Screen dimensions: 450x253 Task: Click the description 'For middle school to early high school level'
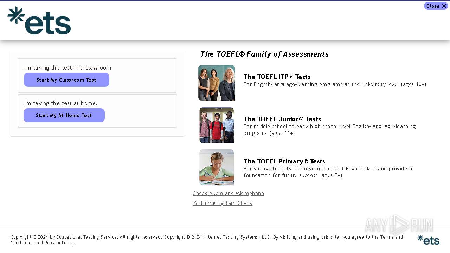tap(329, 130)
